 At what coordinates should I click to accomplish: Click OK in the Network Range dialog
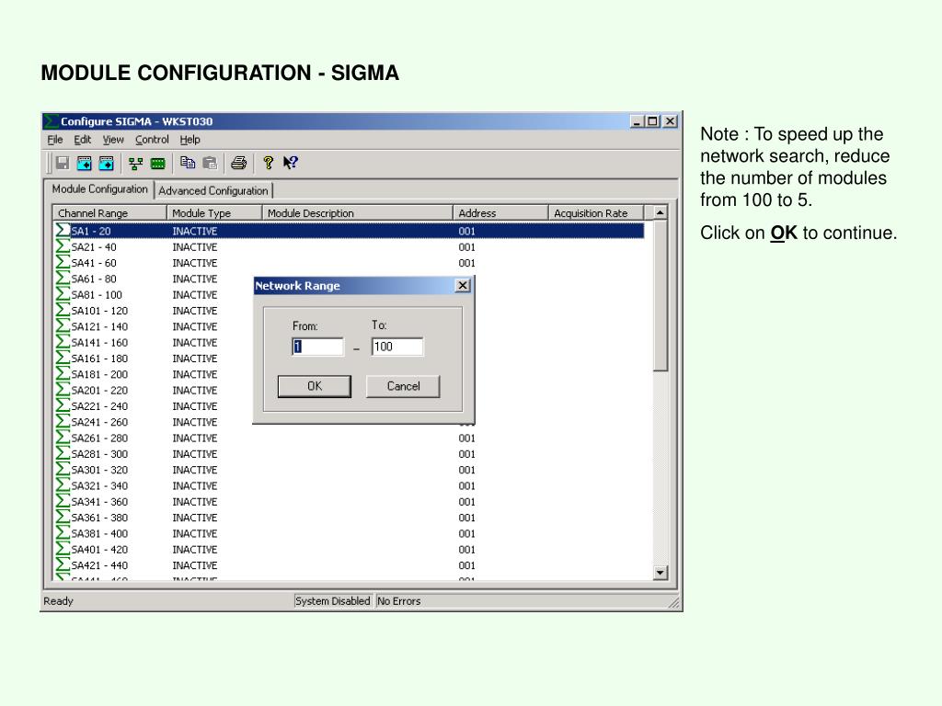pos(315,386)
